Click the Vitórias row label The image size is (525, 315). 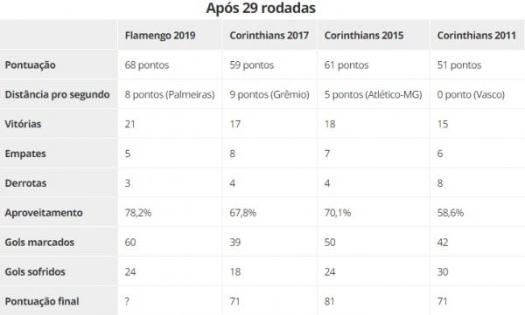coord(23,124)
